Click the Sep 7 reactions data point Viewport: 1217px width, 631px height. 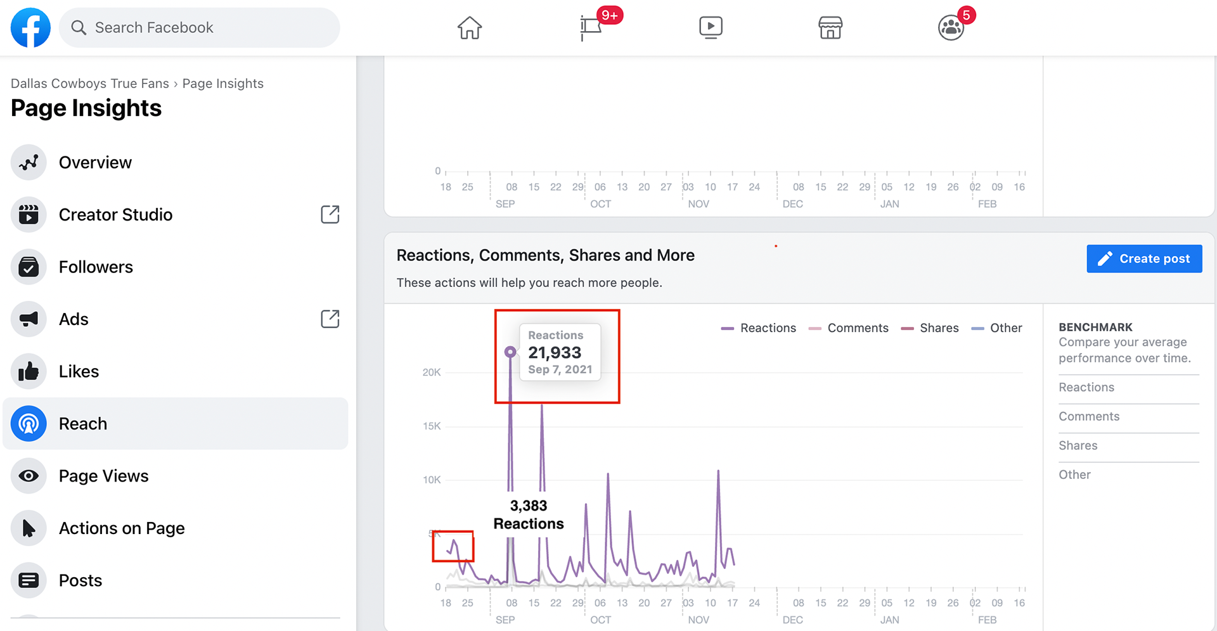[510, 352]
